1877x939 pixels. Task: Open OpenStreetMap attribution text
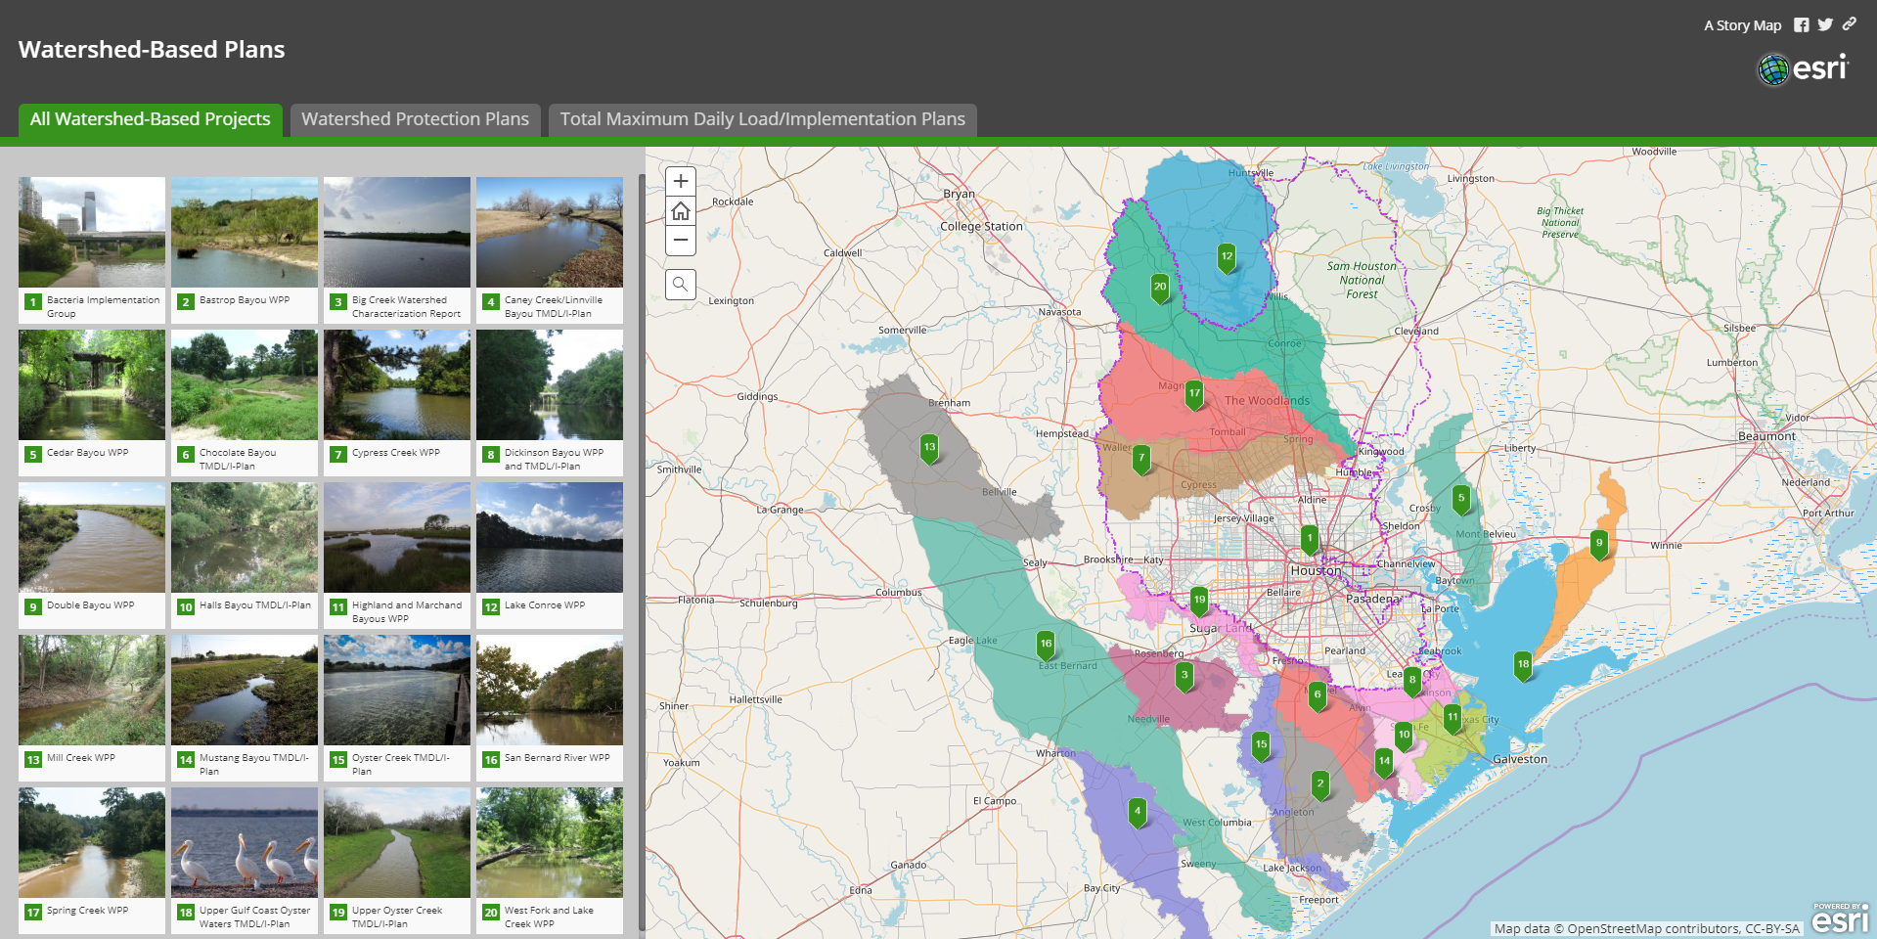pos(1646,928)
